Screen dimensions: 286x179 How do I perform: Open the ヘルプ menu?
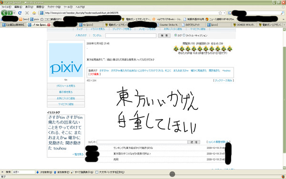click(80, 7)
